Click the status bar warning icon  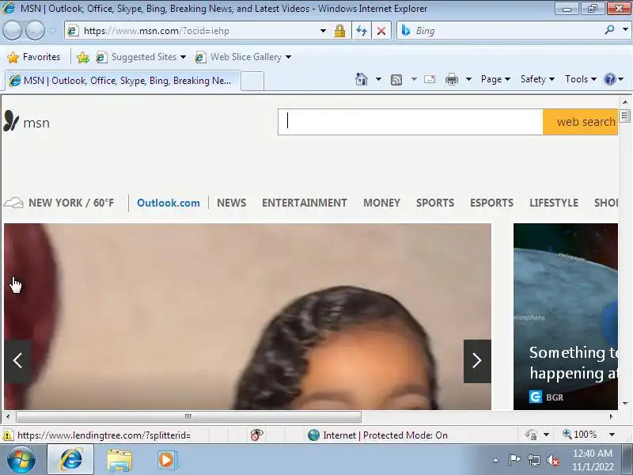pos(7,435)
